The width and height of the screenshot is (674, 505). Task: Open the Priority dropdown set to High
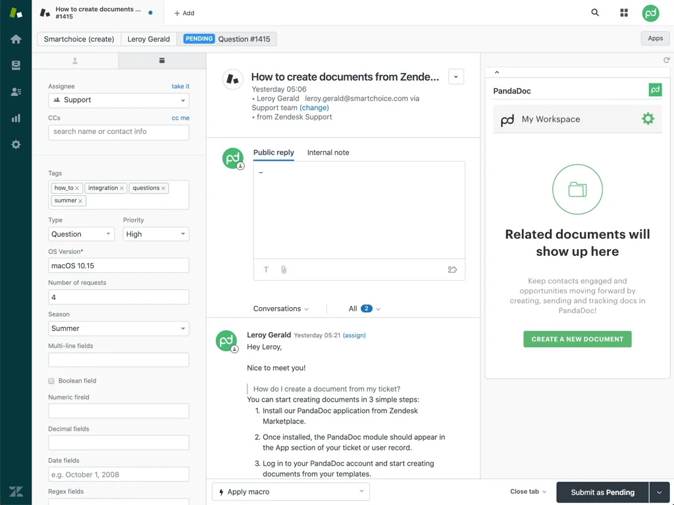[x=155, y=233]
